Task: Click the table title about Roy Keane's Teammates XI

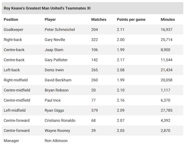Action: (47, 8)
